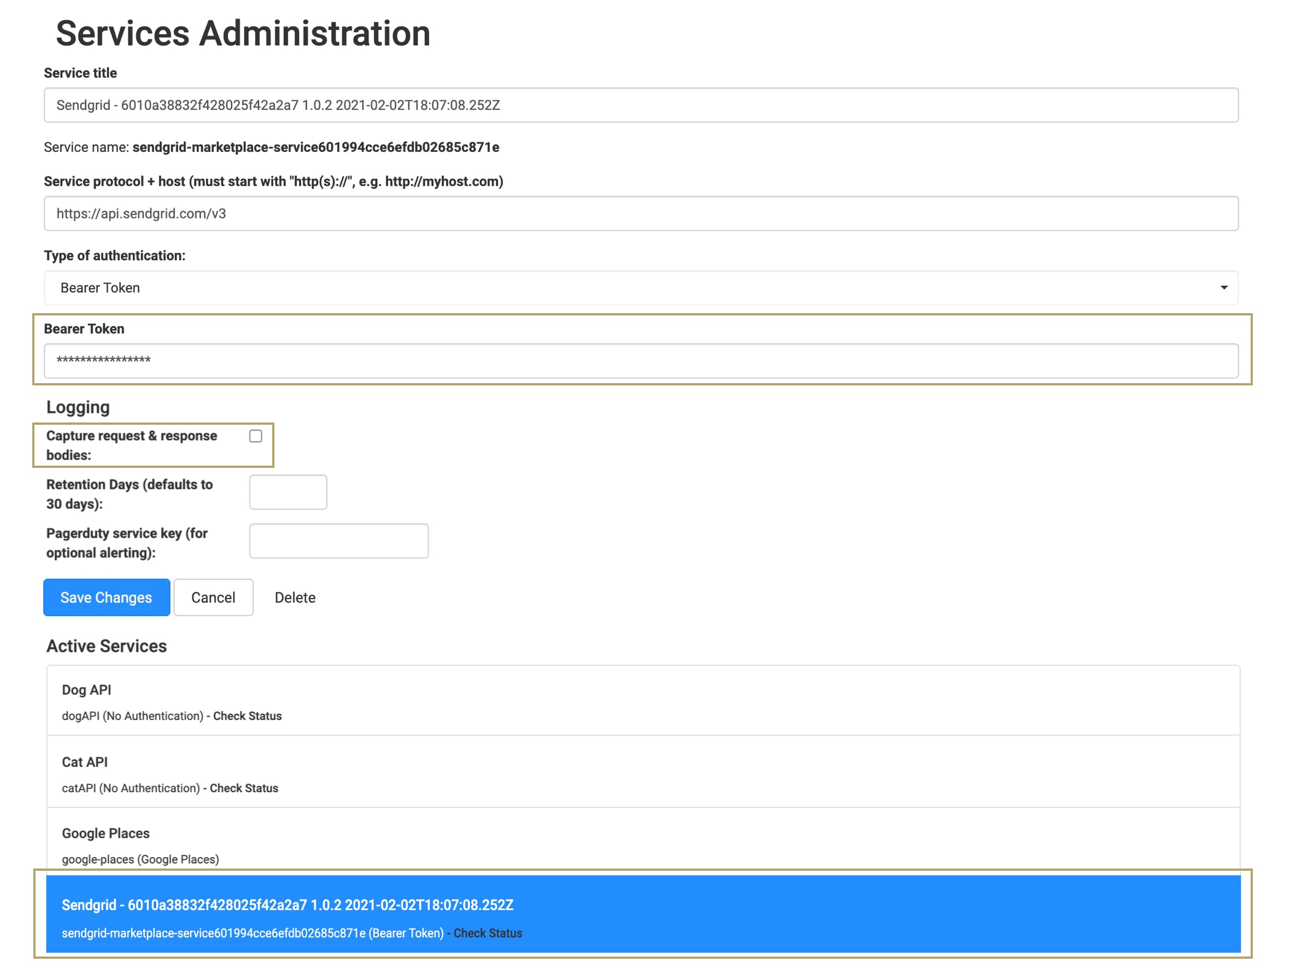The image size is (1290, 962).
Task: Check Status of the dogAPI service
Action: click(x=248, y=715)
